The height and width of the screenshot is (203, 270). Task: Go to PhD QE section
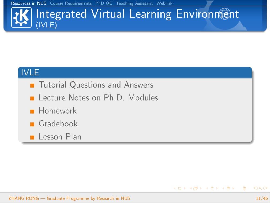[x=104, y=3]
